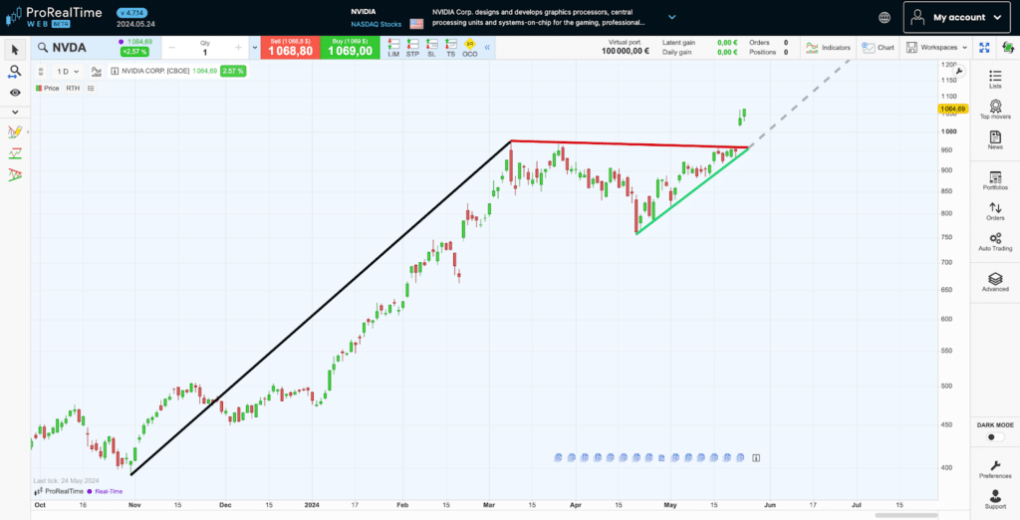Collapse order bar with double chevron
The image size is (1020, 520).
point(487,48)
